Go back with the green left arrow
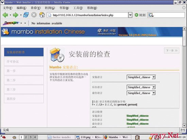 tap(5, 15)
